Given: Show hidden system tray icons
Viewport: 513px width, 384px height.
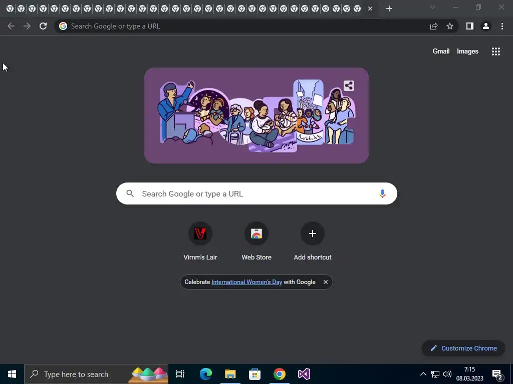Looking at the screenshot, I should [423, 374].
